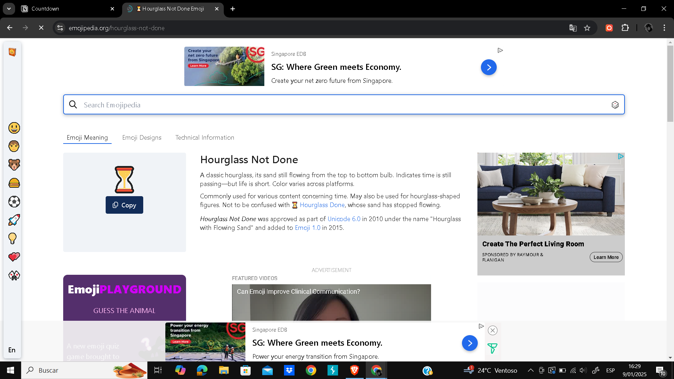Open Objects category light bulb icon

click(x=13, y=239)
